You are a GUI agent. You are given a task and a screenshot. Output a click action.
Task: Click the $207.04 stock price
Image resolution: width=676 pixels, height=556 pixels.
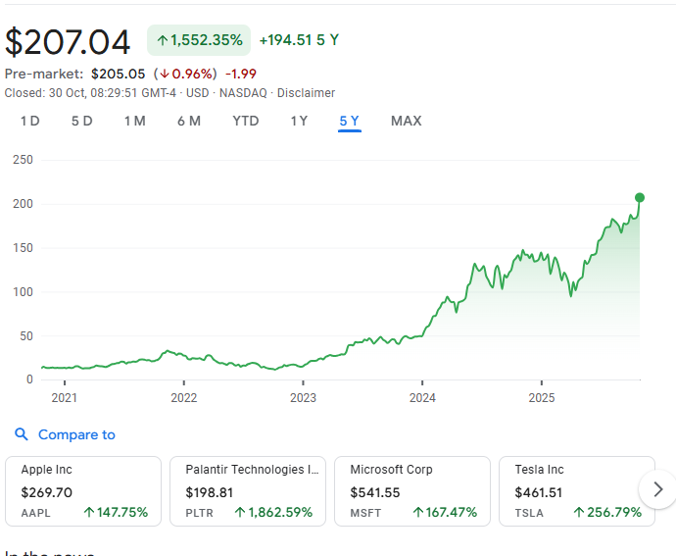click(x=68, y=42)
